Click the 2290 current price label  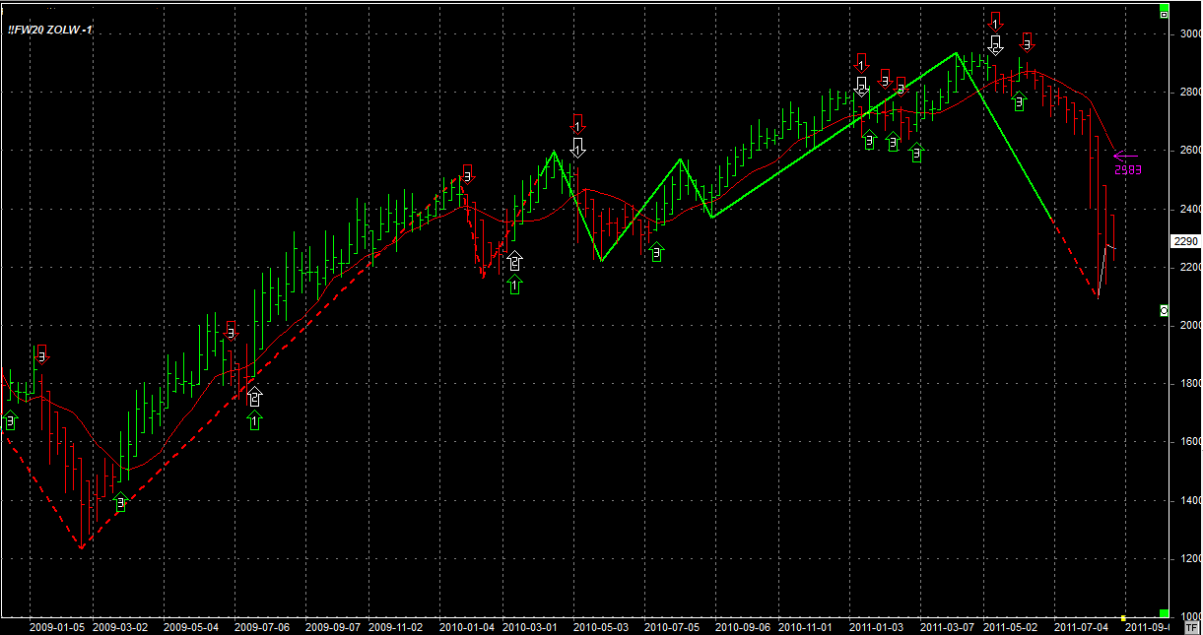pyautogui.click(x=1185, y=241)
